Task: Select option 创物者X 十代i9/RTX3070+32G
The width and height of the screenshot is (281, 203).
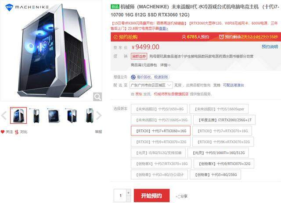Action: (224, 164)
